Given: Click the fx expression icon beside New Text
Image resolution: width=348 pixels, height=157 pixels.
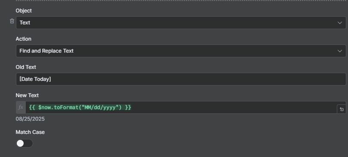Looking at the screenshot, I should (21, 107).
